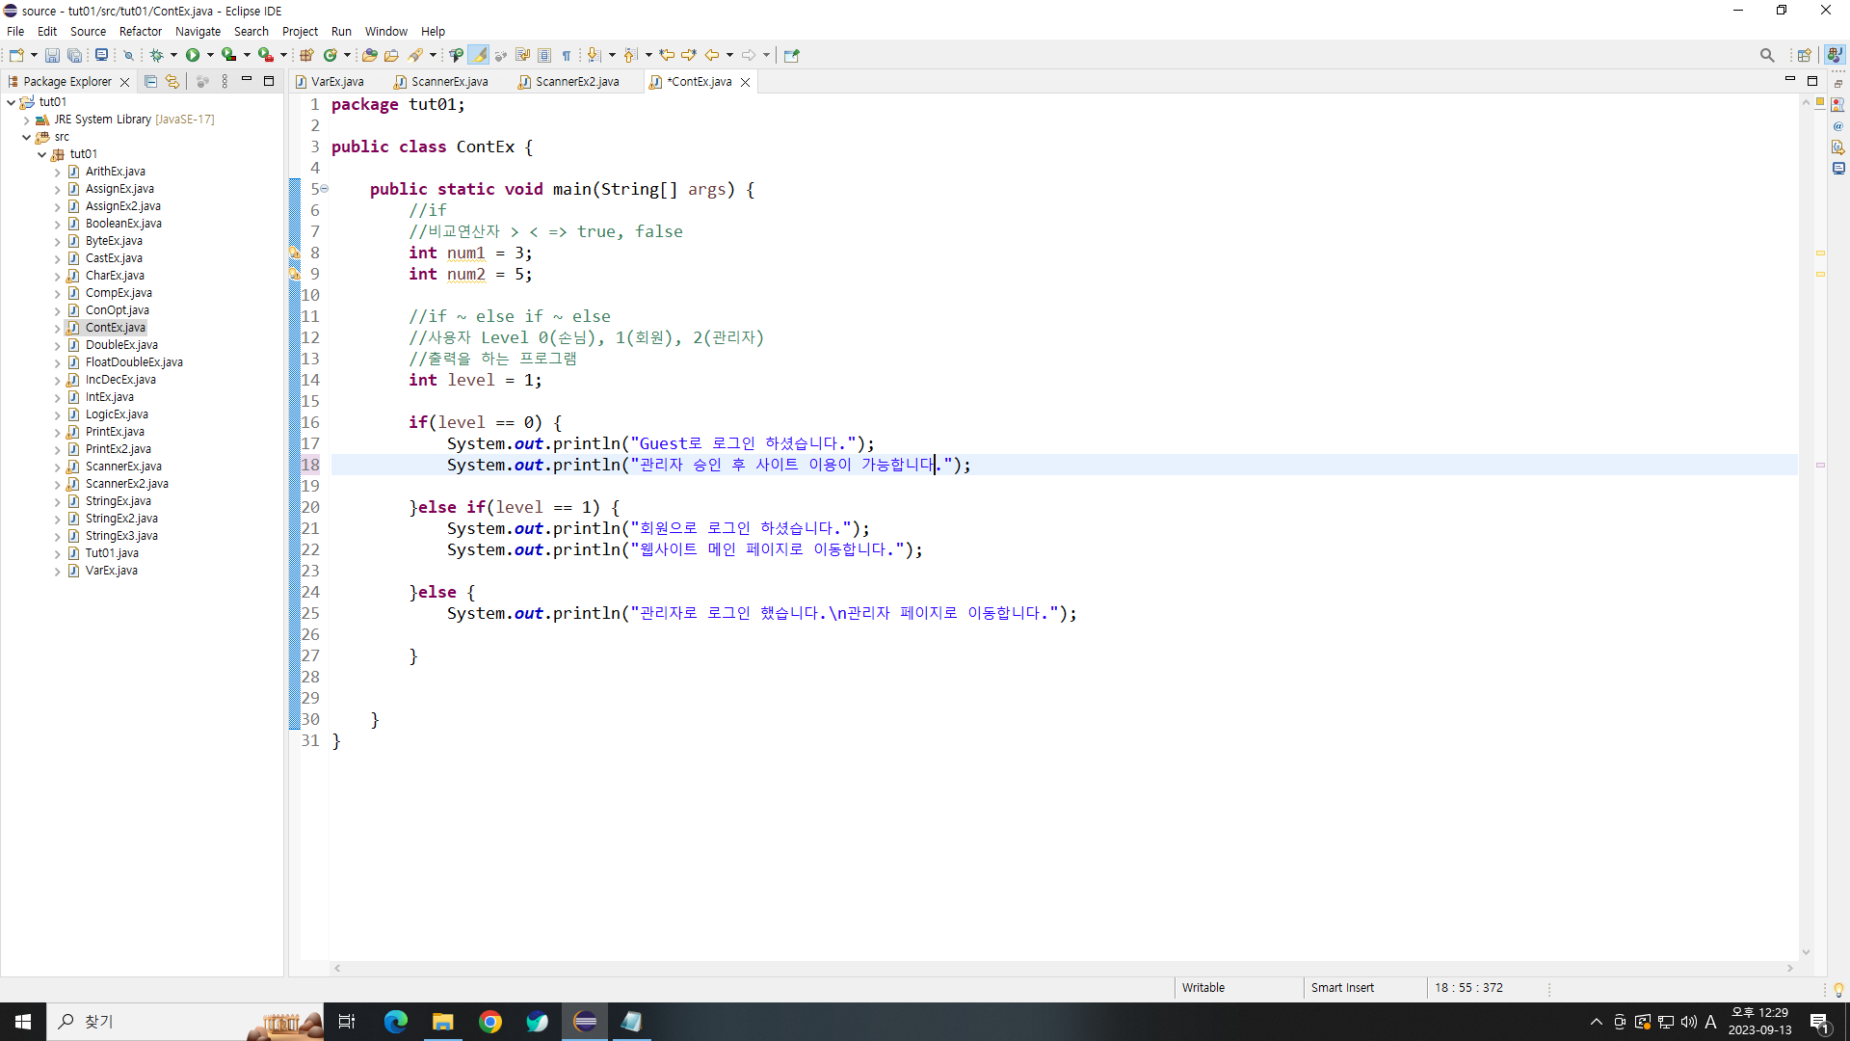Open the Refactor menu
The height and width of the screenshot is (1041, 1850).
tap(140, 31)
